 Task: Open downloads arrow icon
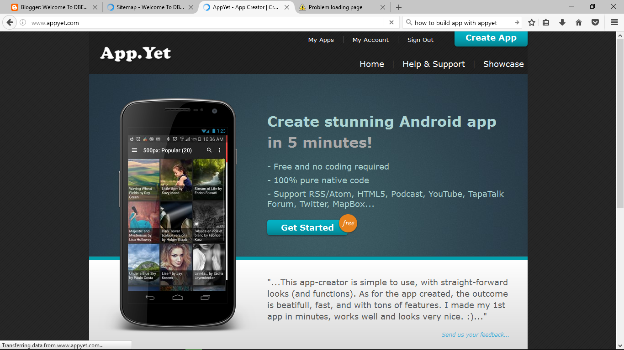pyautogui.click(x=562, y=22)
